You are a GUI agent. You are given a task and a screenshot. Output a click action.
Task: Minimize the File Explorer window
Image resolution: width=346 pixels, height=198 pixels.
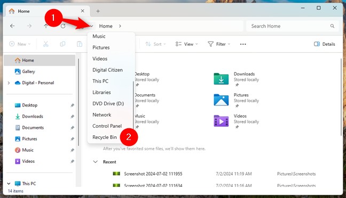click(303, 8)
